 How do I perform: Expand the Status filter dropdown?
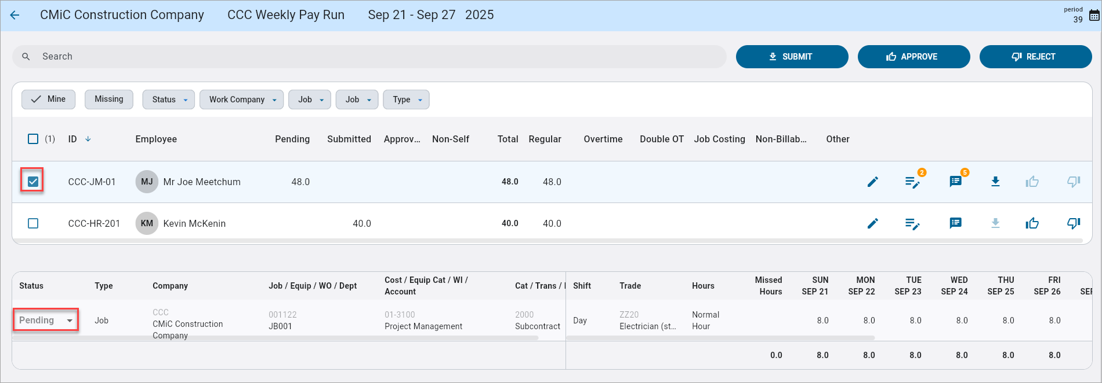169,100
